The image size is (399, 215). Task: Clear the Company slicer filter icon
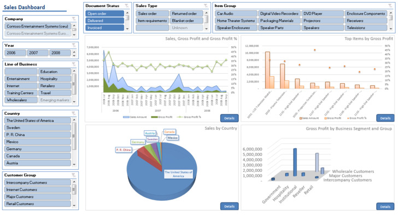pos(74,19)
